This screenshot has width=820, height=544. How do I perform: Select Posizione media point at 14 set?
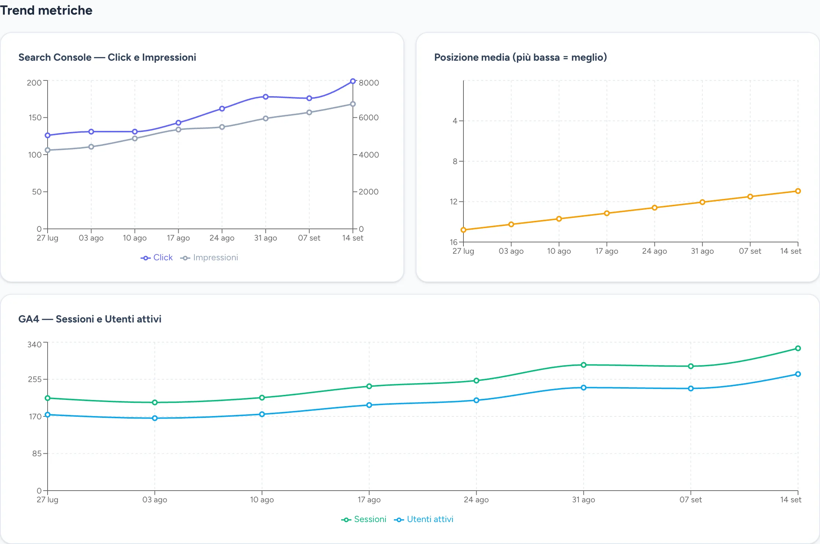click(x=798, y=191)
